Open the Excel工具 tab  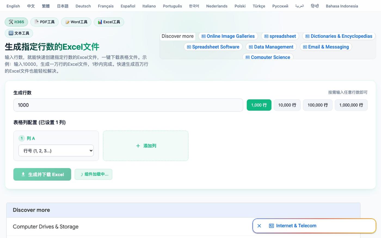(109, 22)
